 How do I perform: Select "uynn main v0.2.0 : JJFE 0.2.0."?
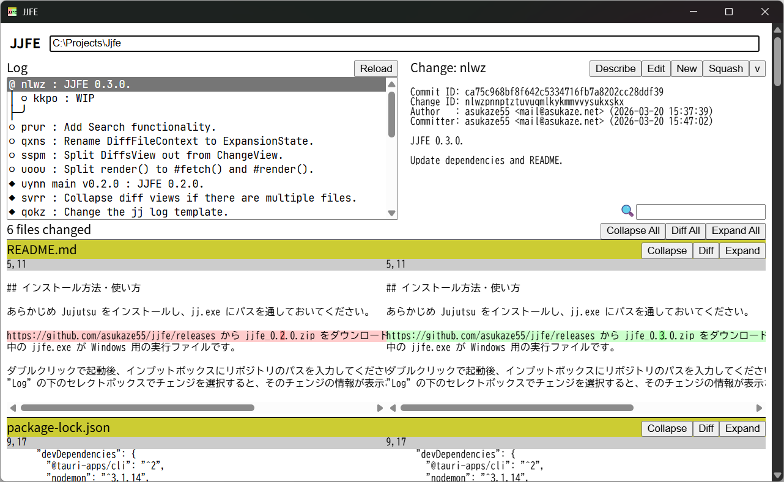[197, 184]
